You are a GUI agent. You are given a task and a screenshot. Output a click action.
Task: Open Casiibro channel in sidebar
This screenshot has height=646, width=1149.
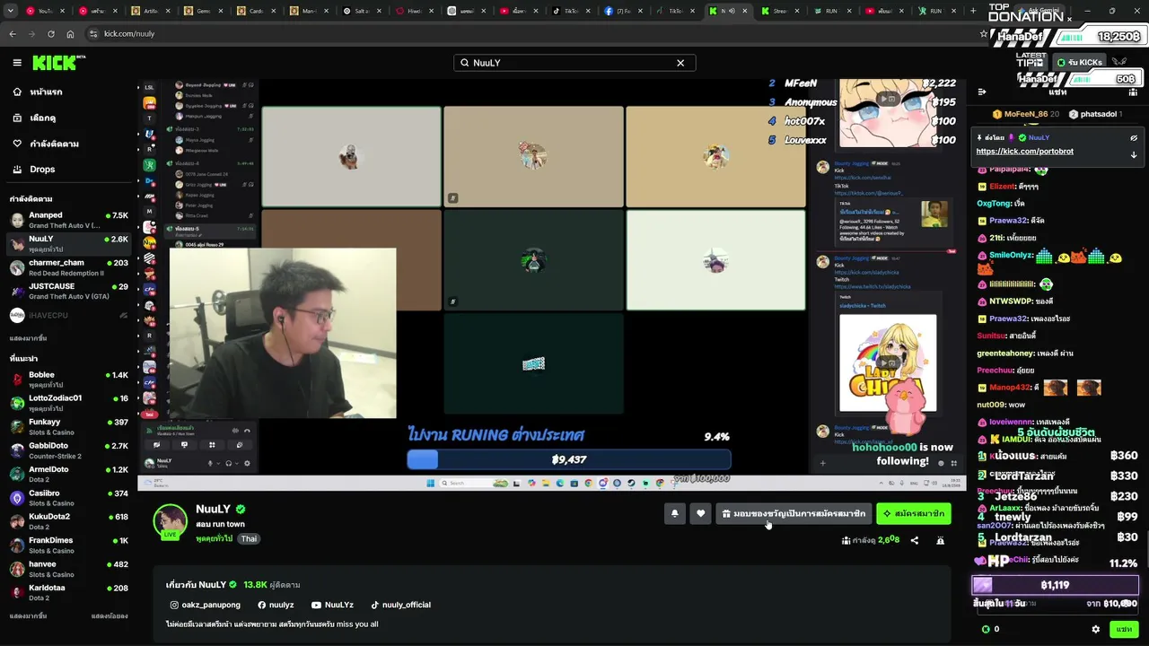pyautogui.click(x=69, y=498)
